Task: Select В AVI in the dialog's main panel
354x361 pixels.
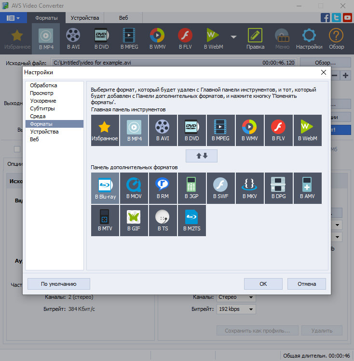Action: point(163,130)
